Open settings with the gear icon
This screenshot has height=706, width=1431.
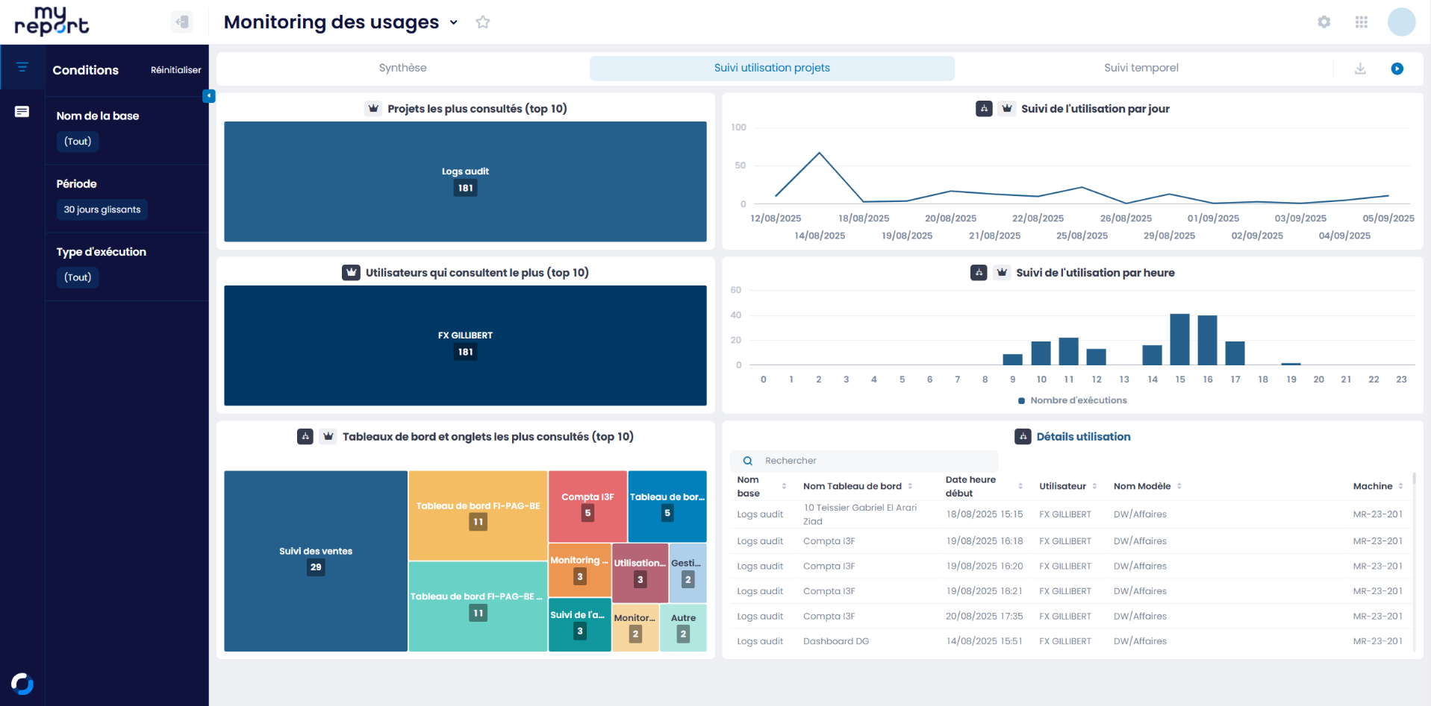1324,22
